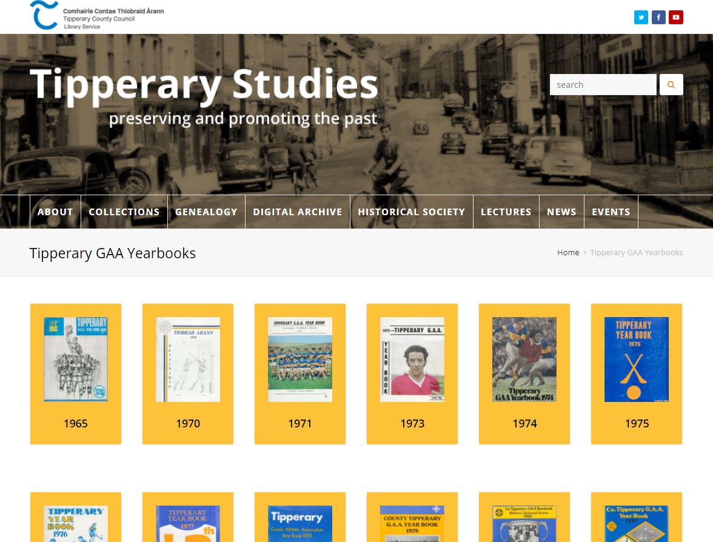Go to the Genealogy section
The width and height of the screenshot is (713, 542).
pos(206,212)
